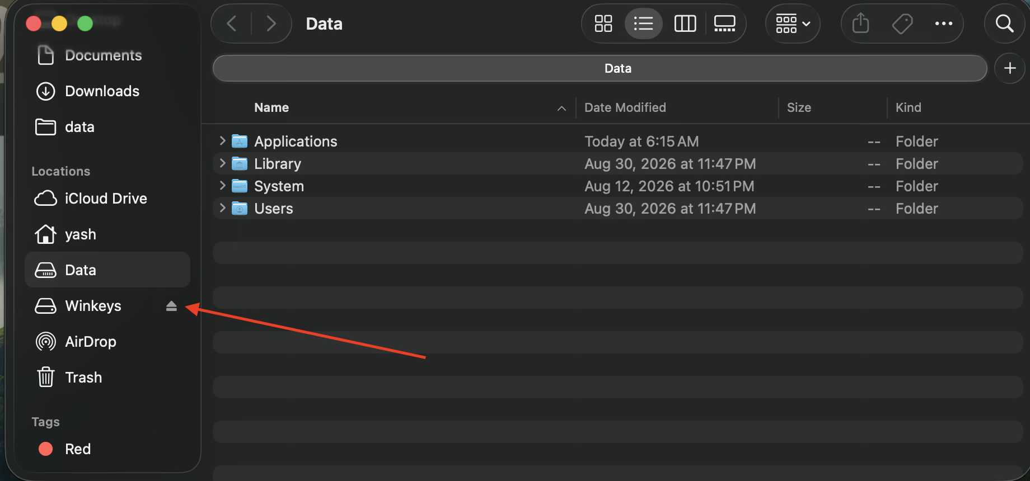Select the Users folder name
The width and height of the screenshot is (1030, 481).
(273, 209)
